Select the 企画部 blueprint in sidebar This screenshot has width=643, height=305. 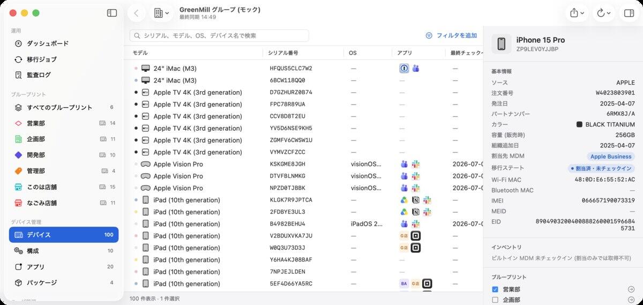coord(64,139)
